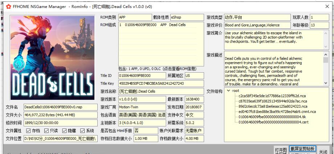Click up arrow of 游戏描述 scrollbar

(x=326, y=54)
